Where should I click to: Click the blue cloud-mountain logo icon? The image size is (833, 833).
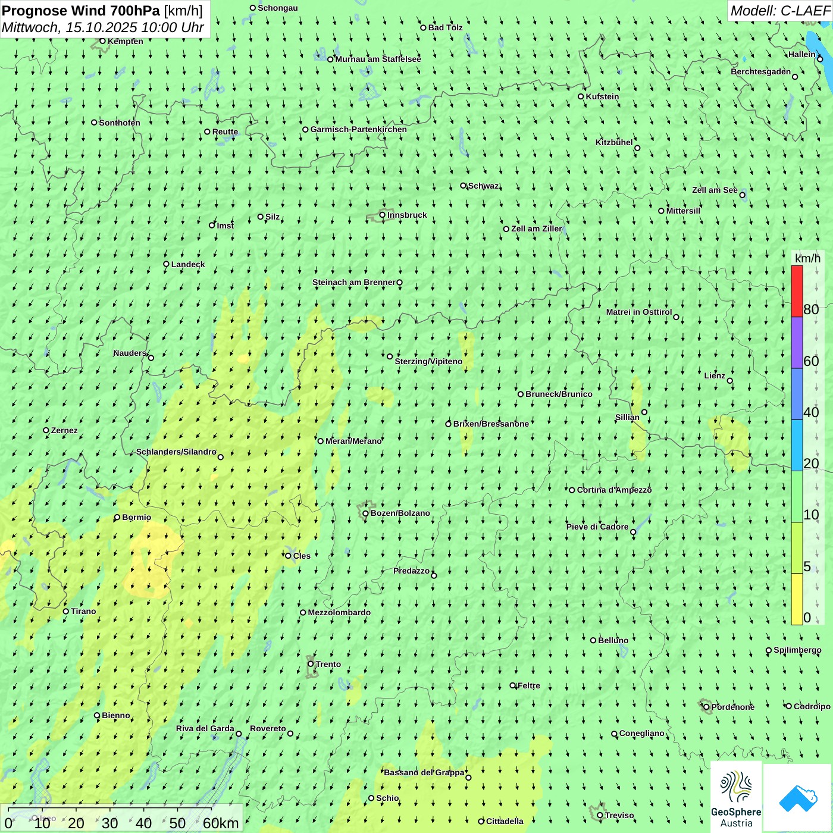(x=798, y=798)
